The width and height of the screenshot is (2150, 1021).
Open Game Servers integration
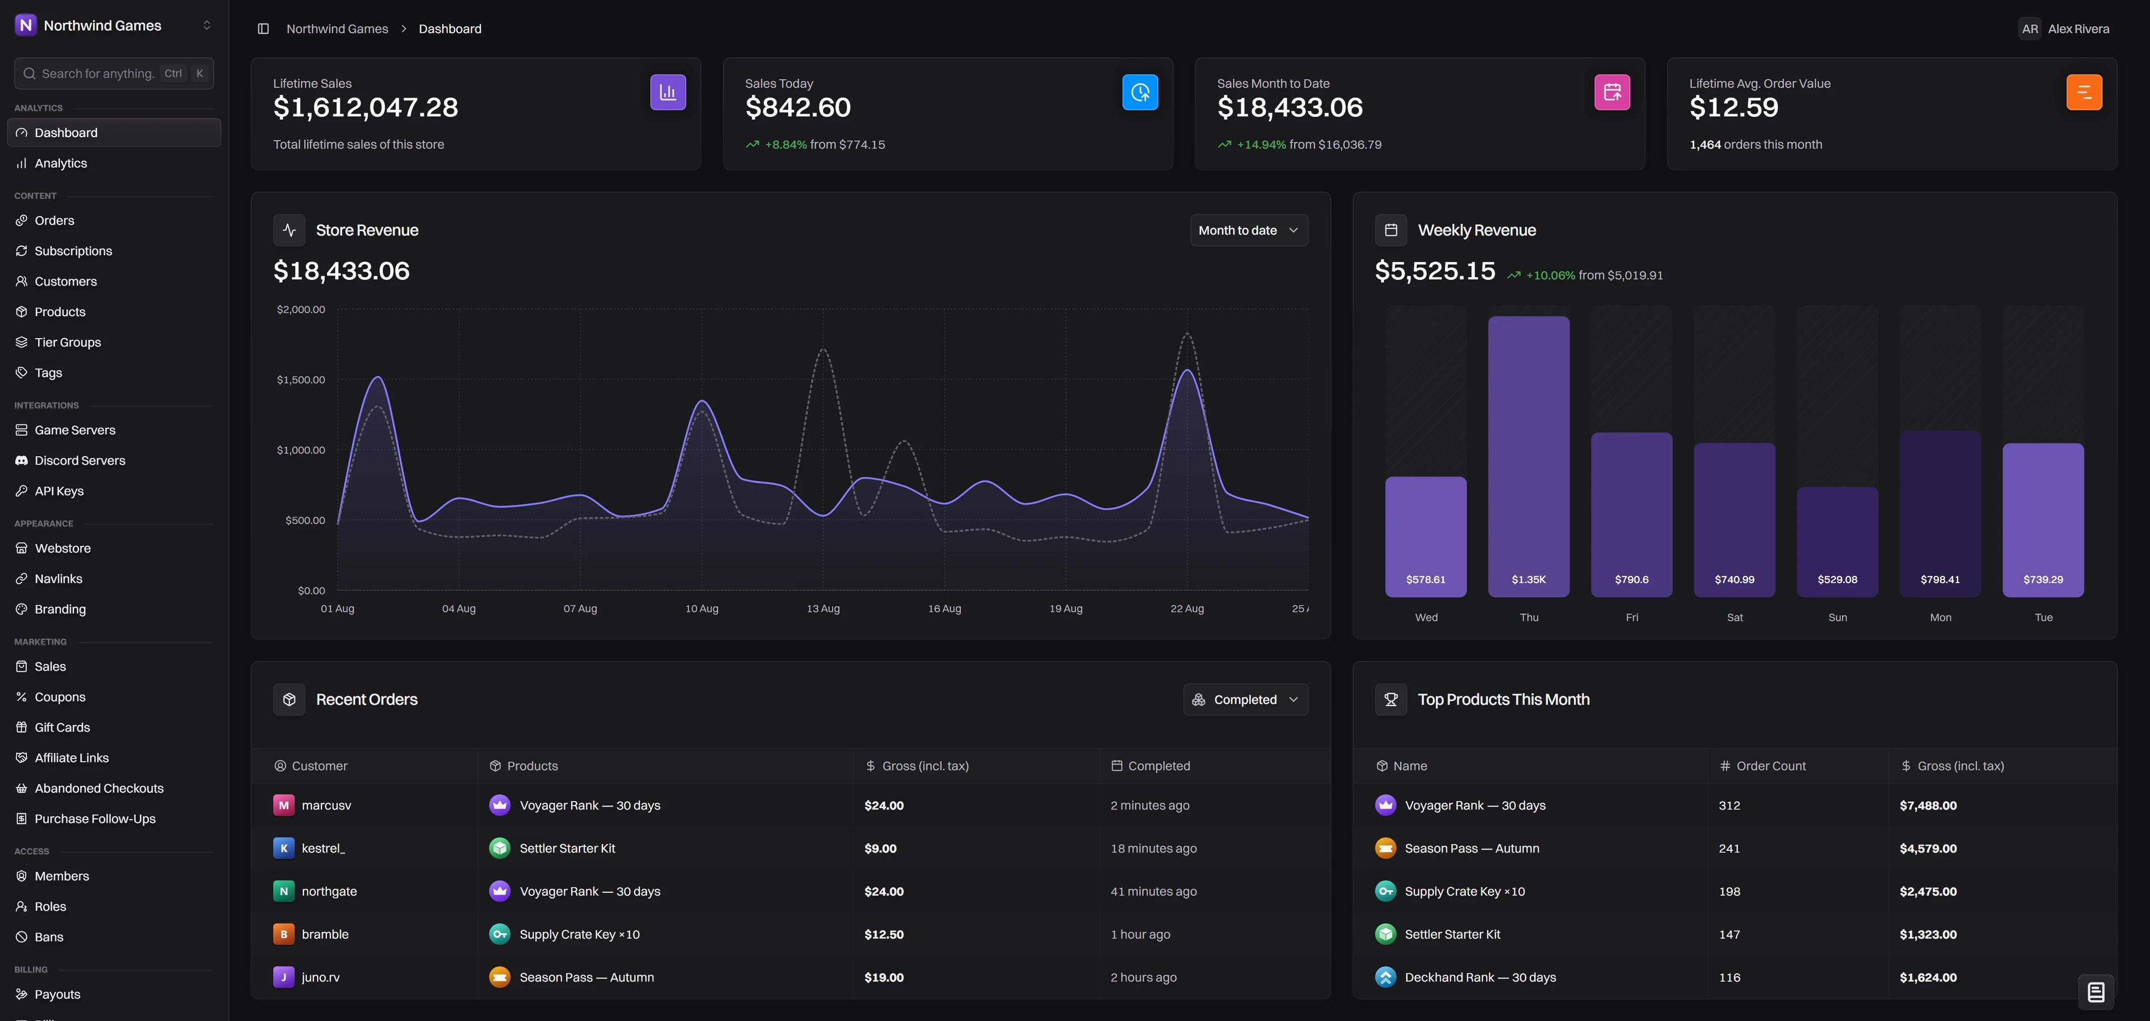pos(114,429)
